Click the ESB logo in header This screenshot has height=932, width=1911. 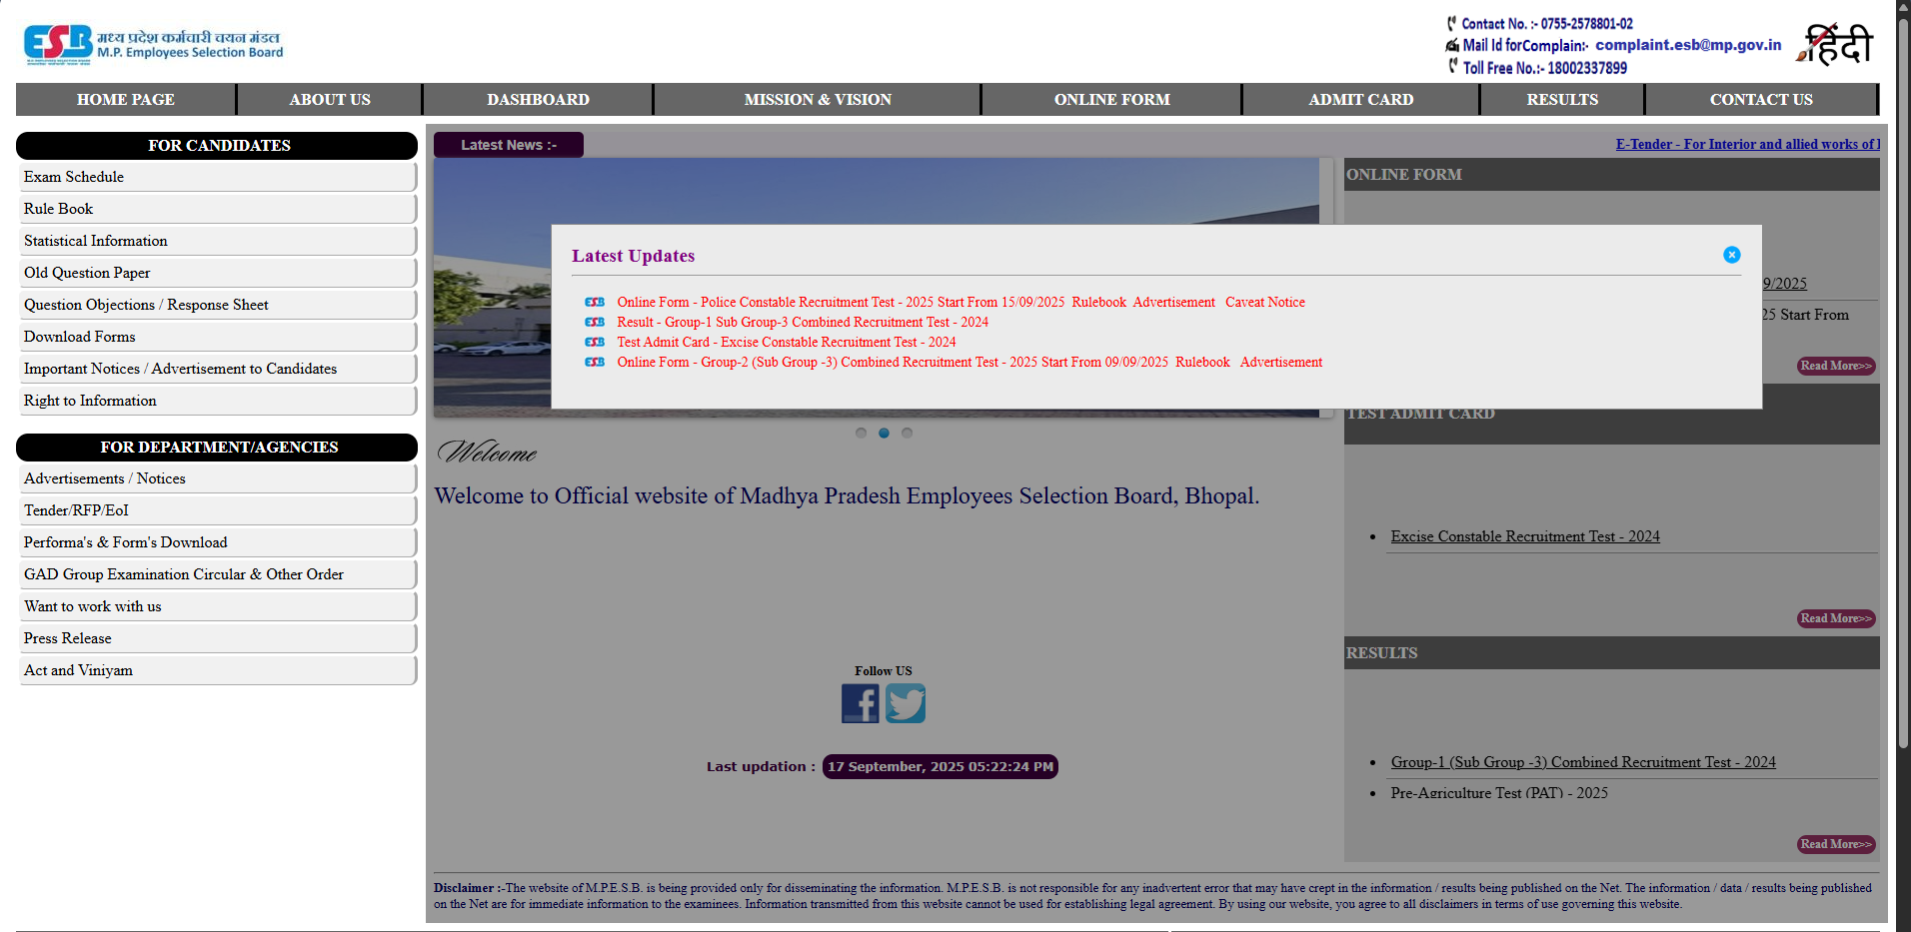tap(58, 44)
